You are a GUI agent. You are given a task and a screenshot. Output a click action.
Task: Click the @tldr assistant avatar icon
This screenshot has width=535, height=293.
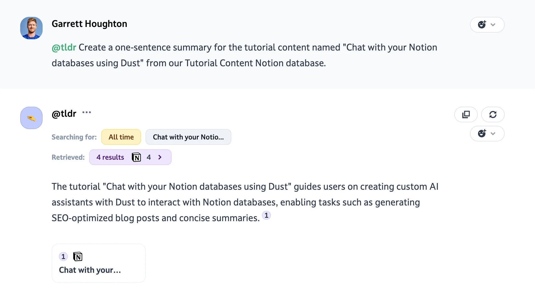[31, 118]
